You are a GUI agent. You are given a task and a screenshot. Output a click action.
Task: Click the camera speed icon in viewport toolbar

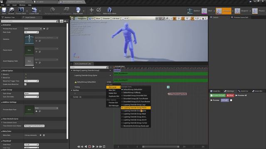click(203, 19)
